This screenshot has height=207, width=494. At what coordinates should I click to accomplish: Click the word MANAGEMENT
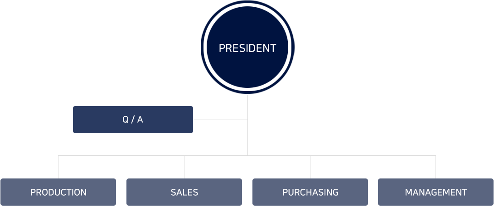point(436,192)
